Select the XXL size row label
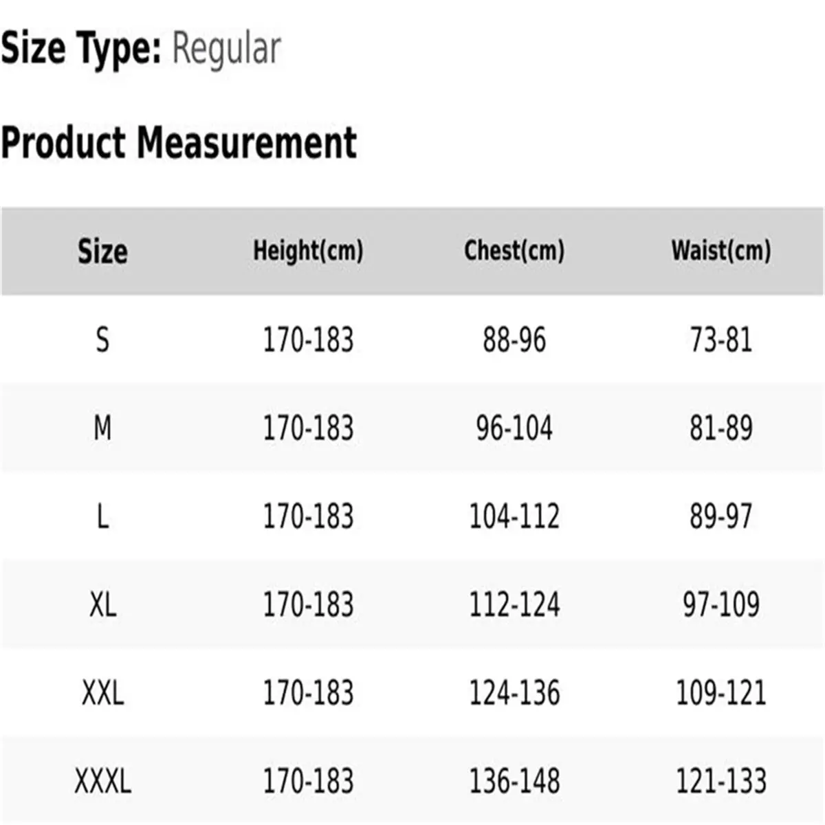The image size is (825, 825). click(x=102, y=693)
